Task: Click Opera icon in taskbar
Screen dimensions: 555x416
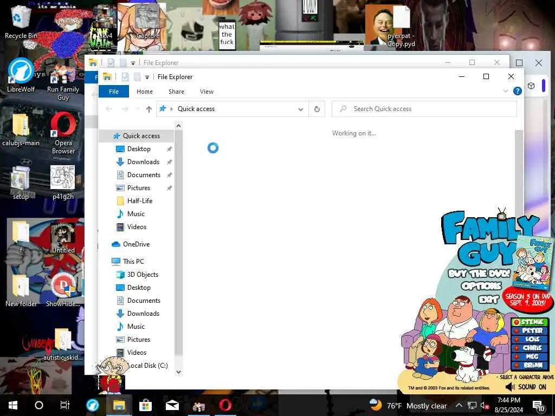Action: pos(225,405)
